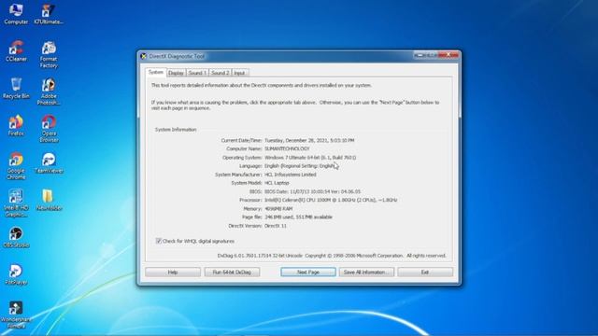Click the Page file usage value
Screen dimensions: 598x336
[x=298, y=217]
